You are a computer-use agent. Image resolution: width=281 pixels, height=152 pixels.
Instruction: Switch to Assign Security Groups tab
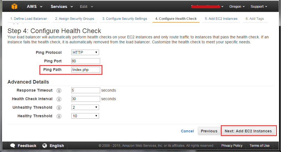coord(75,19)
